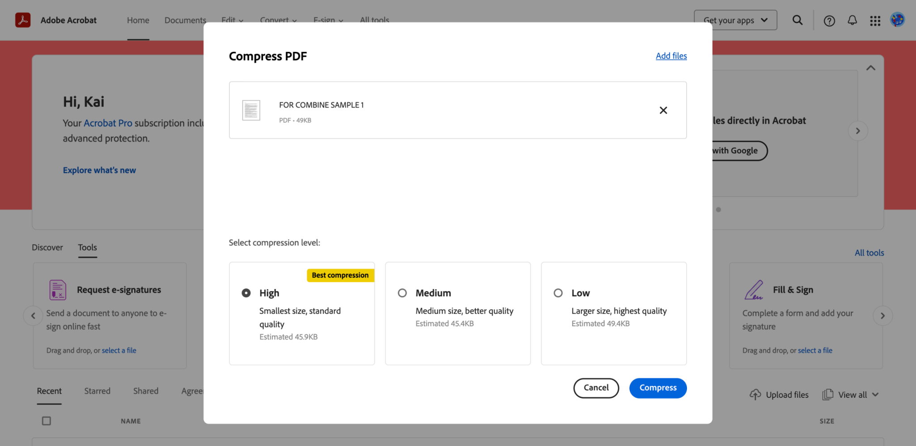Click the carousel pagination dot

(x=718, y=210)
